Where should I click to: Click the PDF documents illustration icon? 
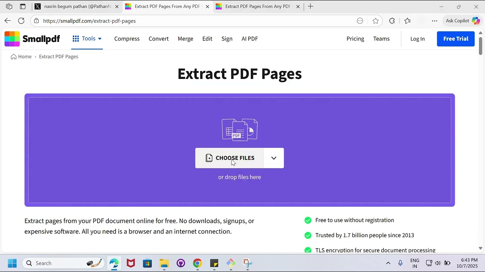[x=239, y=130]
